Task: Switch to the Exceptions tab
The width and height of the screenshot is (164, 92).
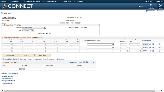Action: pos(60,59)
